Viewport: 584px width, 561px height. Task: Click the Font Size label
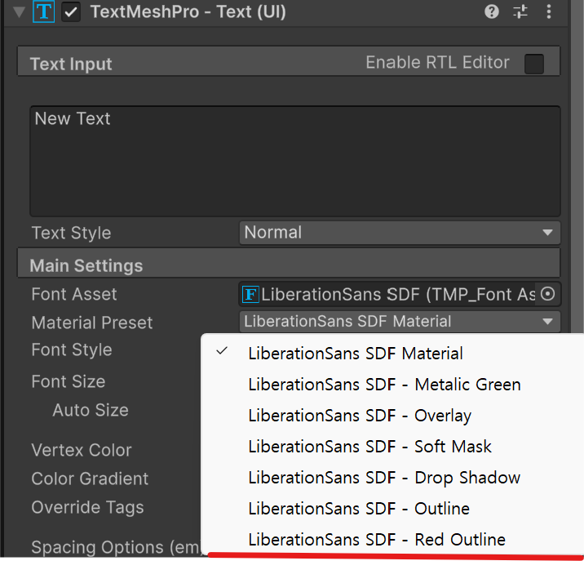(x=69, y=382)
